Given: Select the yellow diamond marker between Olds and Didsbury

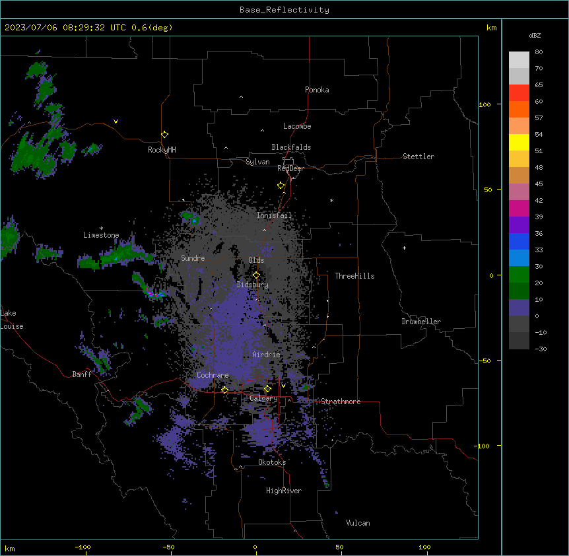Looking at the screenshot, I should point(256,275).
